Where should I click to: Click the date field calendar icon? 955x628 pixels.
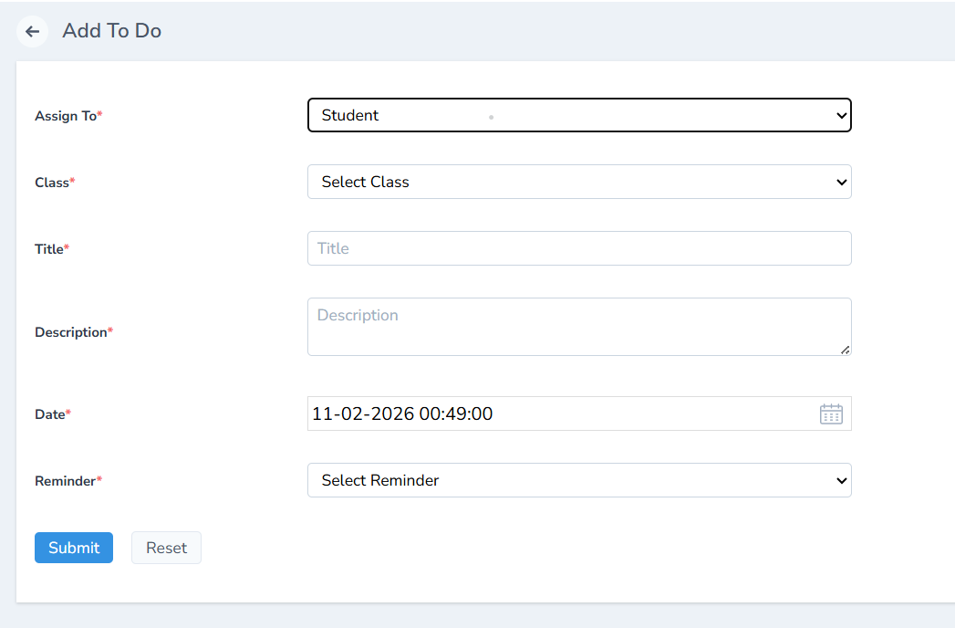(x=831, y=413)
